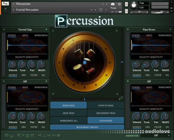Click the trash delete icon in header

click(x=106, y=10)
